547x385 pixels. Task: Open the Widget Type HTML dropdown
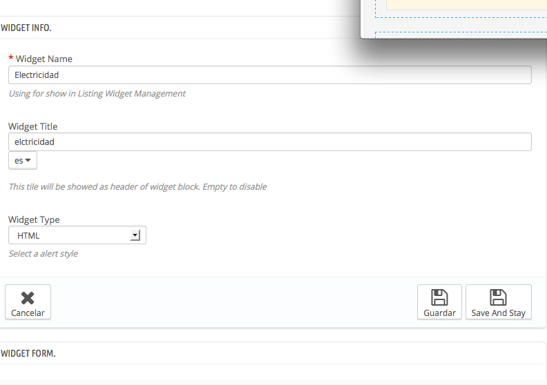[77, 235]
